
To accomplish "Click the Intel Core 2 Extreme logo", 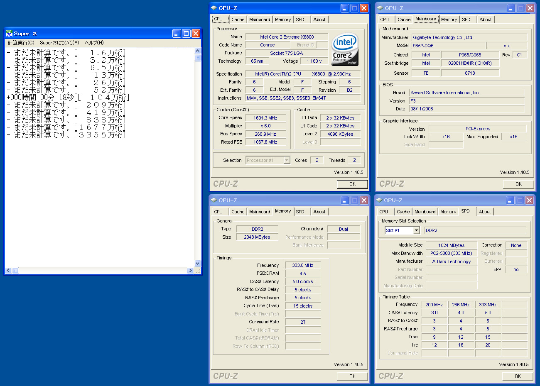I will click(x=345, y=50).
